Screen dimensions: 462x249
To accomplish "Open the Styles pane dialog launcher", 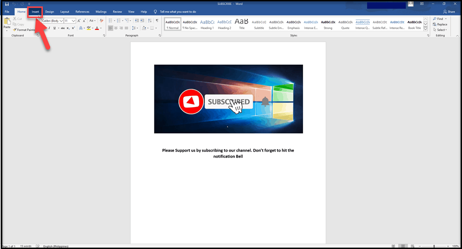I will (428, 35).
